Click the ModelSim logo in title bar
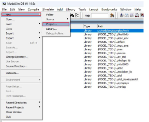The width and height of the screenshot is (149, 122). click(x=4, y=4)
